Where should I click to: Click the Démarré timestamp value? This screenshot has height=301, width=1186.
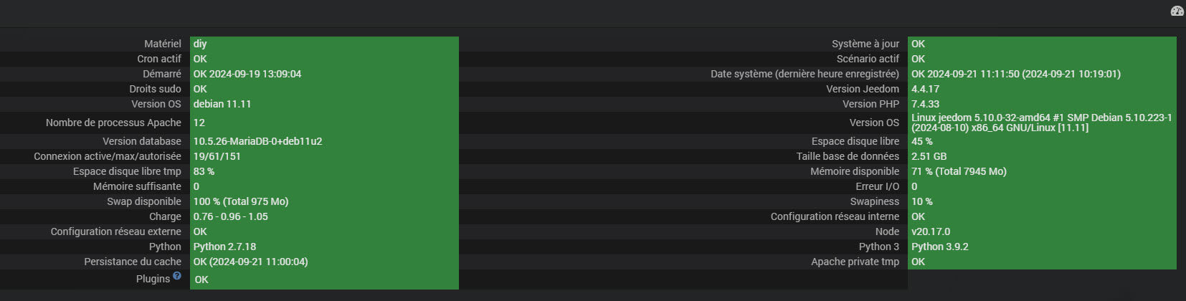(x=247, y=74)
